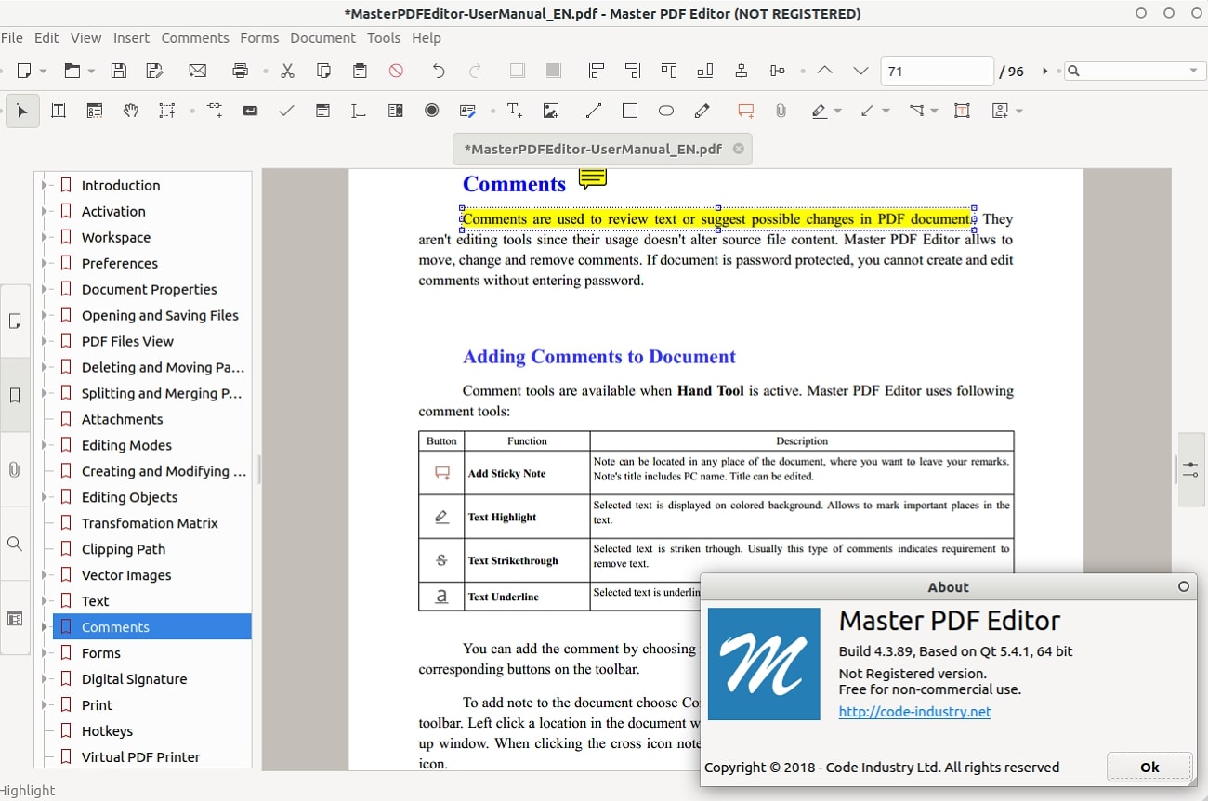1208x801 pixels.
Task: Toggle the Pages side panel tab
Action: 15,321
